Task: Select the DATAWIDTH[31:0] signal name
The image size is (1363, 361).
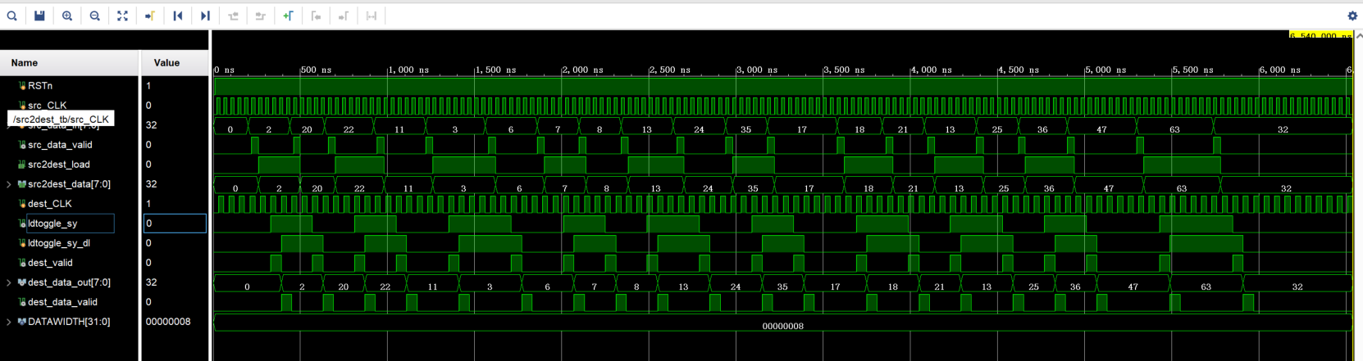Action: pyautogui.click(x=69, y=322)
